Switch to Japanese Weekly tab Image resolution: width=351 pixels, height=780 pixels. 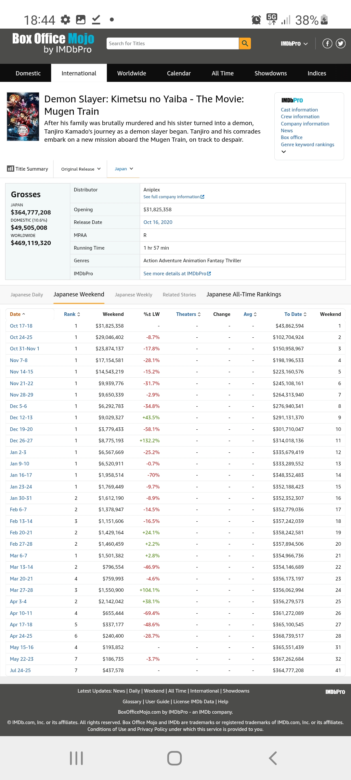coord(134,295)
